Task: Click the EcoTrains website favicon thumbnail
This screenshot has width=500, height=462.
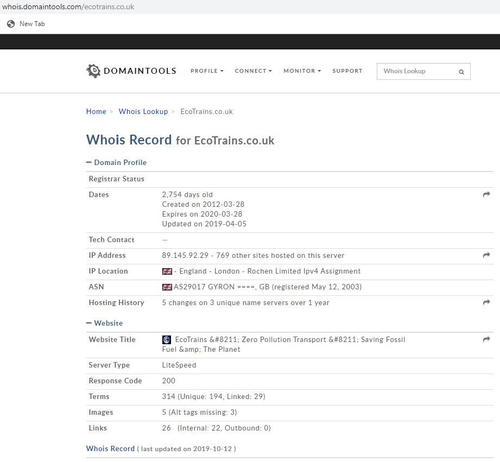Action: 167,340
